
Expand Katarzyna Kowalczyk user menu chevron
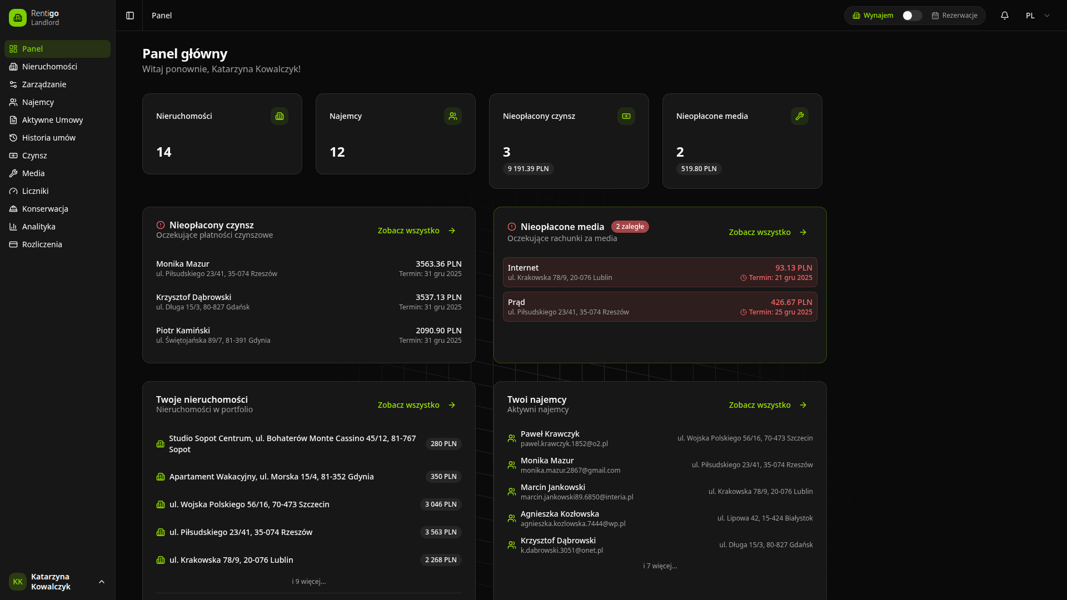point(102,582)
